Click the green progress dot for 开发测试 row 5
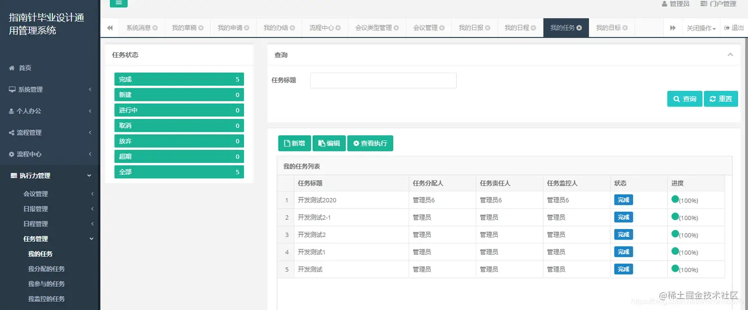The width and height of the screenshot is (748, 310). [x=675, y=268]
